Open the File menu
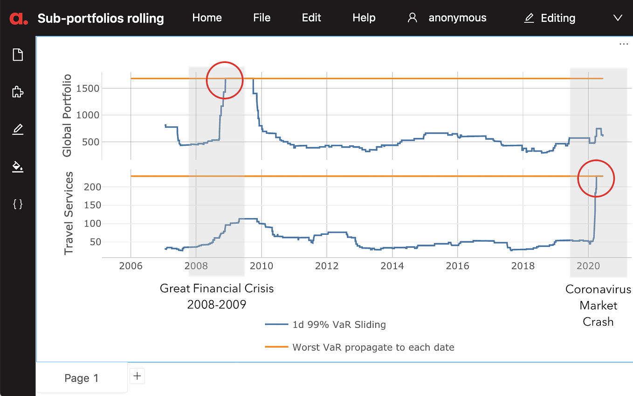 pos(261,18)
